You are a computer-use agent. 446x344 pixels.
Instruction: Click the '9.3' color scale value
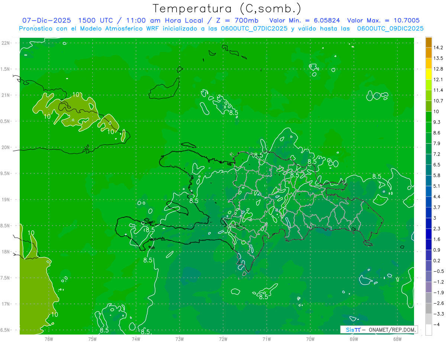(x=437, y=122)
